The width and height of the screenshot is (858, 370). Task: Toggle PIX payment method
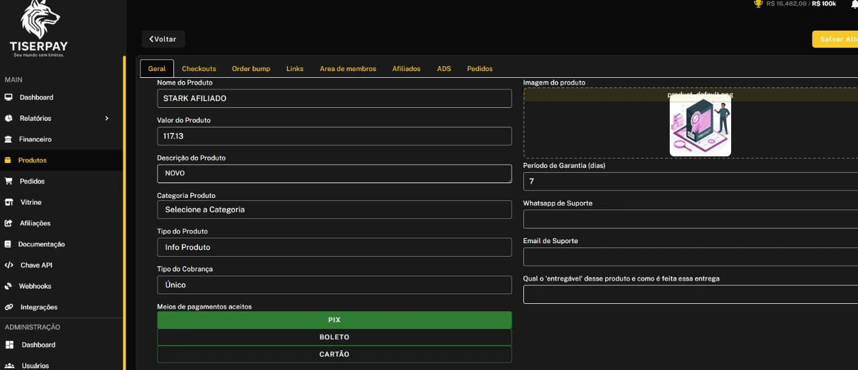(x=334, y=320)
